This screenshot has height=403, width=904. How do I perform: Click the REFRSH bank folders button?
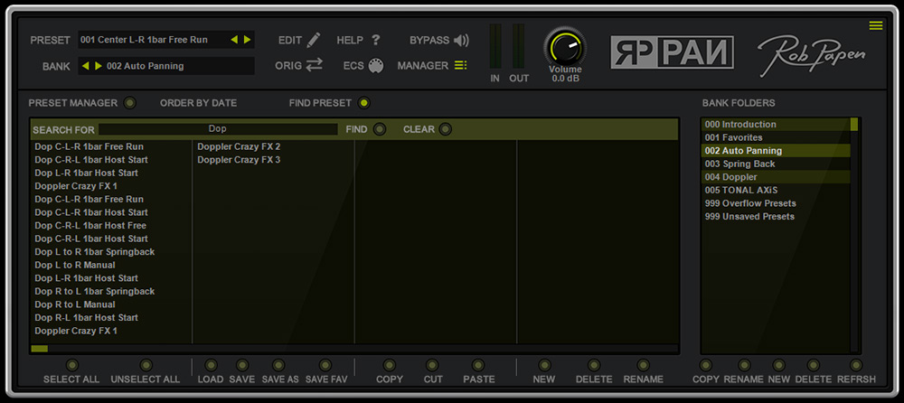(856, 365)
